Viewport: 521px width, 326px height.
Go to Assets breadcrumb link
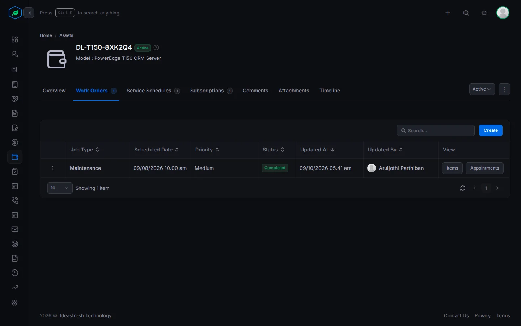point(66,35)
